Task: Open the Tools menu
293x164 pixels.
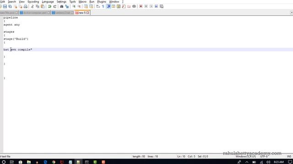Action: (x=72, y=2)
